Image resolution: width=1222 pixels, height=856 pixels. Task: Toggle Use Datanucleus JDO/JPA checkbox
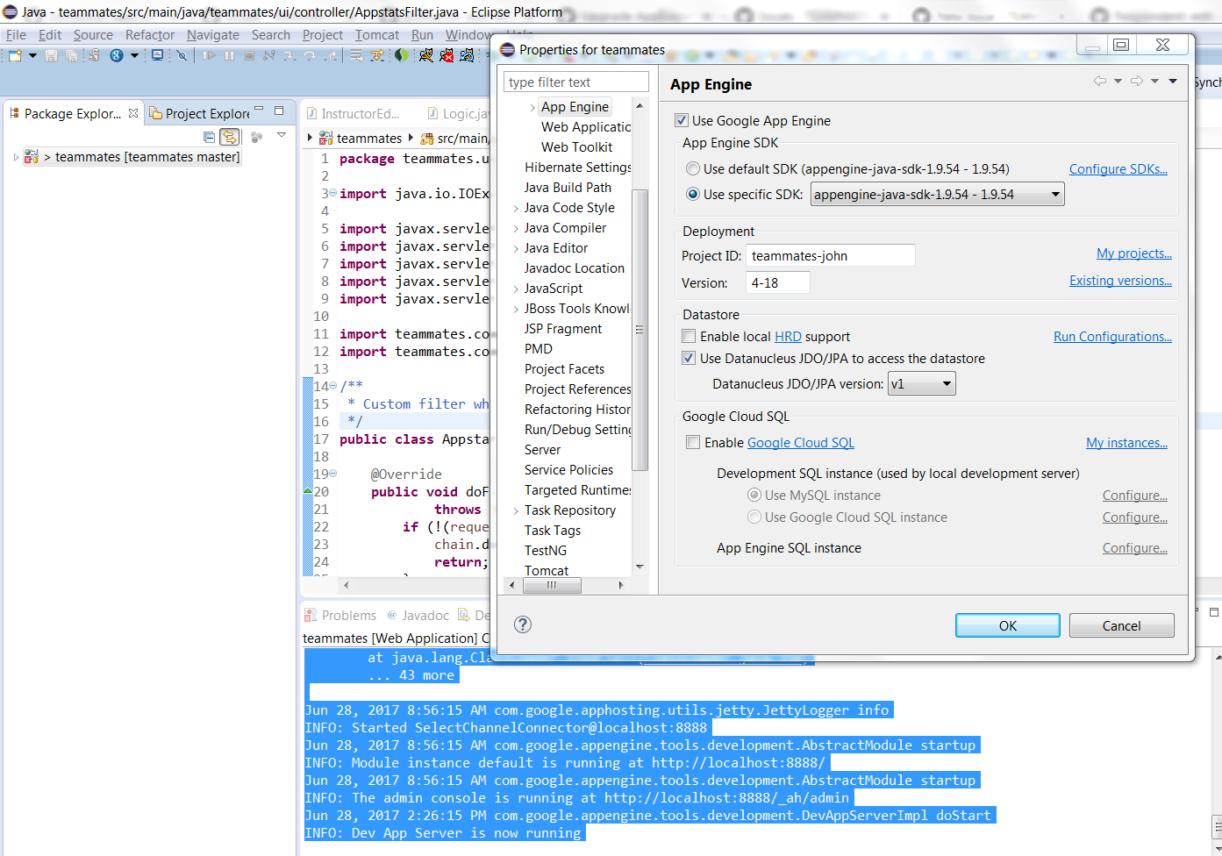(690, 358)
